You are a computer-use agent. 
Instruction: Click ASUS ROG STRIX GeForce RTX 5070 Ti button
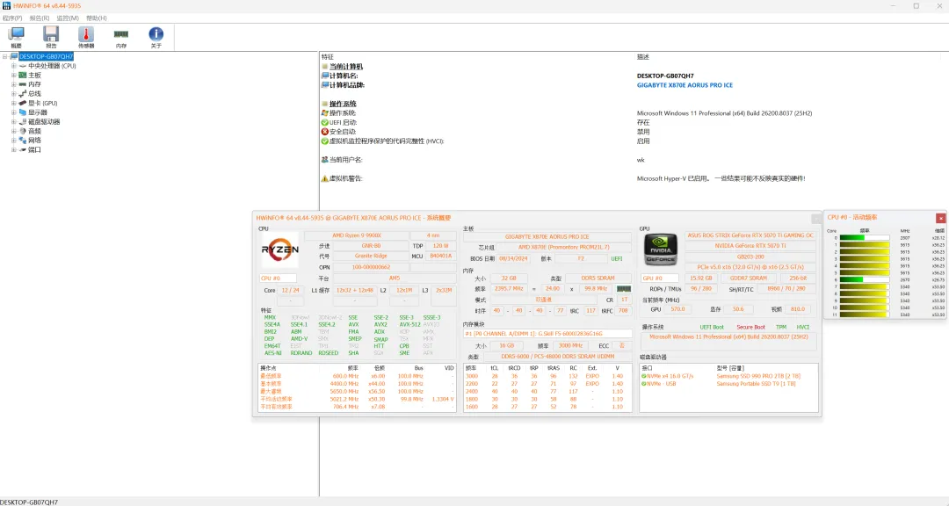click(750, 235)
